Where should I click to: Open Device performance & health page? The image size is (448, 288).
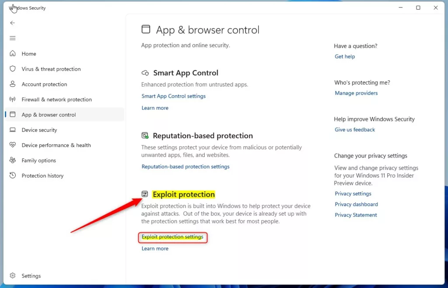point(56,145)
